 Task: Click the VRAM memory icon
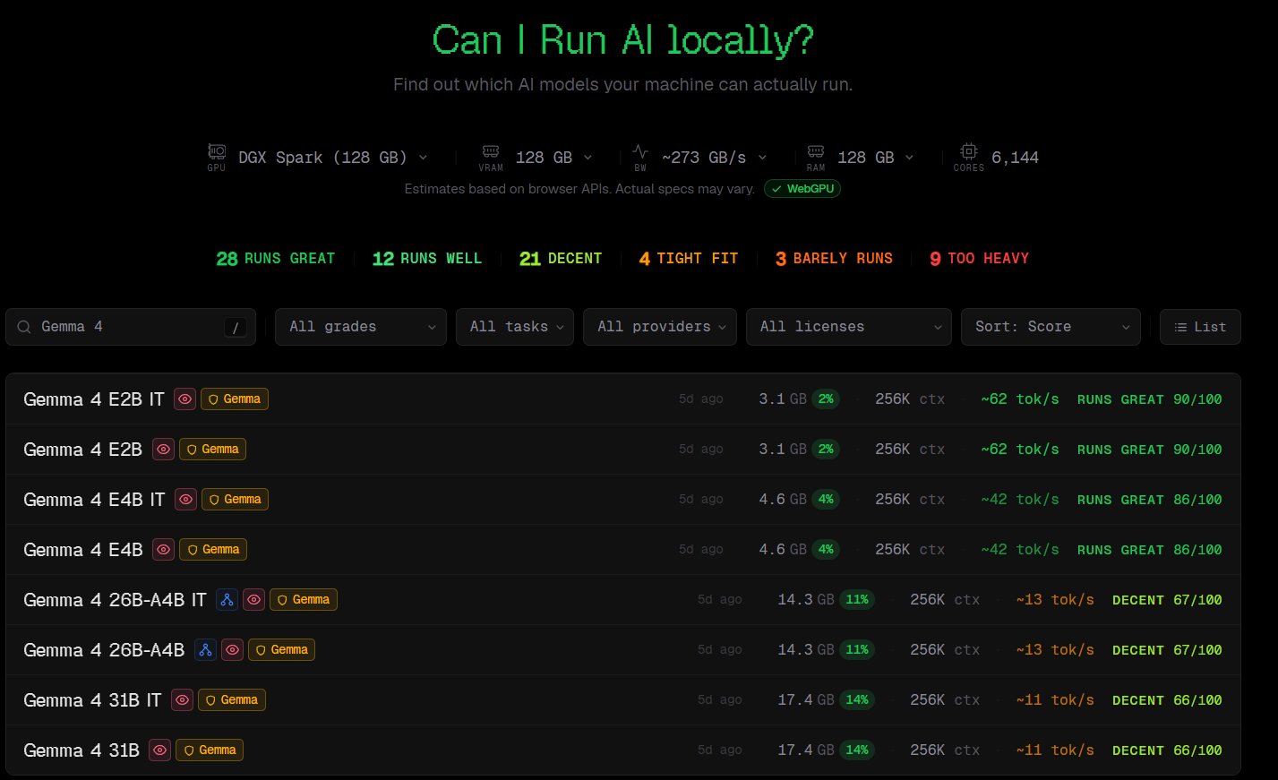tap(491, 151)
